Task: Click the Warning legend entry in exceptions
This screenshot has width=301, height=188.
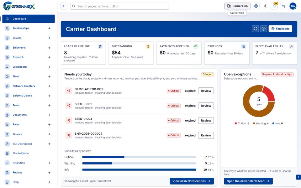Action: [x=261, y=123]
